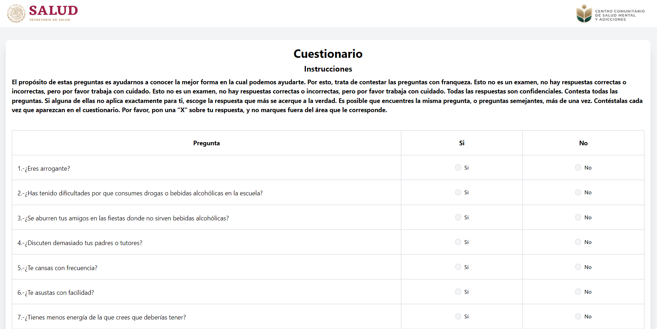This screenshot has width=658, height=329.
Task: Mark No for question 3 about parties
Action: (x=578, y=217)
